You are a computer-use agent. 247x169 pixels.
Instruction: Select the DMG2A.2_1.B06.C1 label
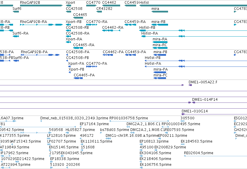point(143,124)
